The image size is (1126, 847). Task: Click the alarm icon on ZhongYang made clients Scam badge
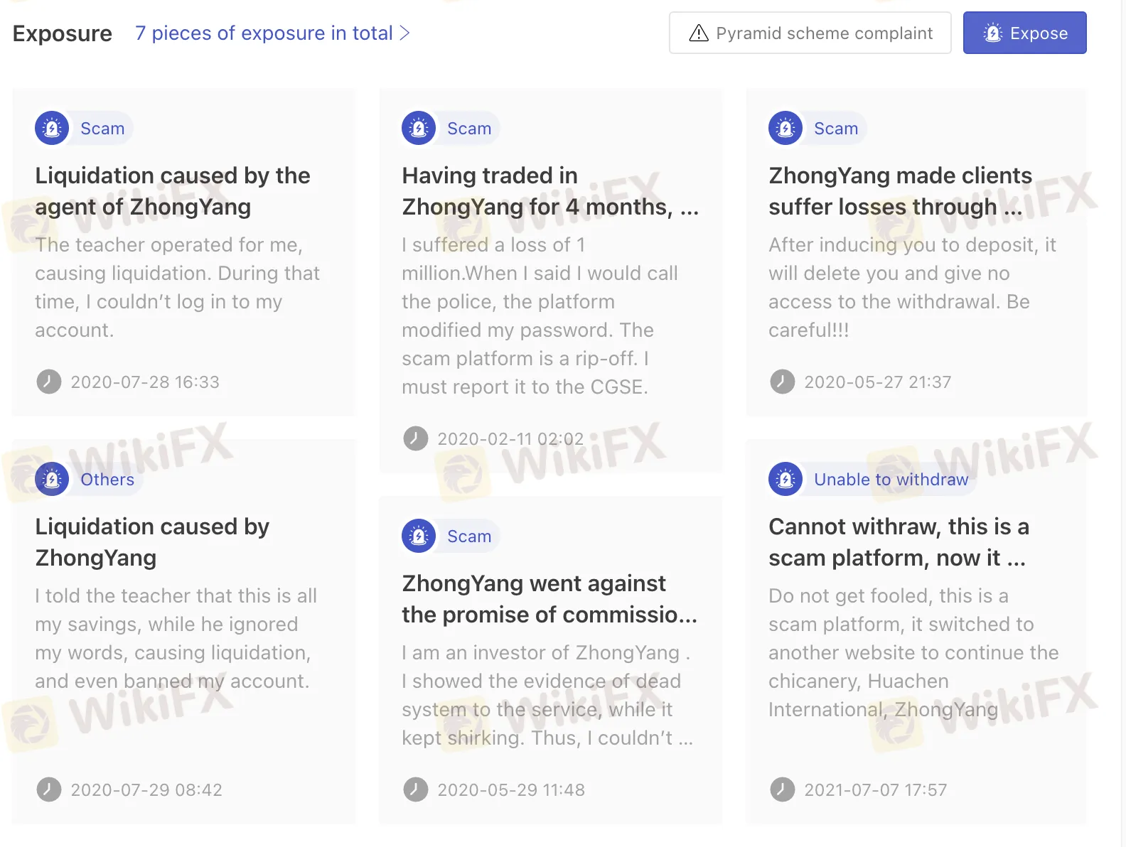(785, 128)
